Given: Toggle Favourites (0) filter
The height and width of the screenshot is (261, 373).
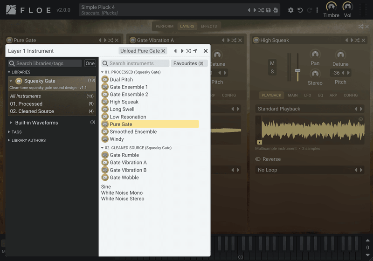Looking at the screenshot, I should point(189,63).
